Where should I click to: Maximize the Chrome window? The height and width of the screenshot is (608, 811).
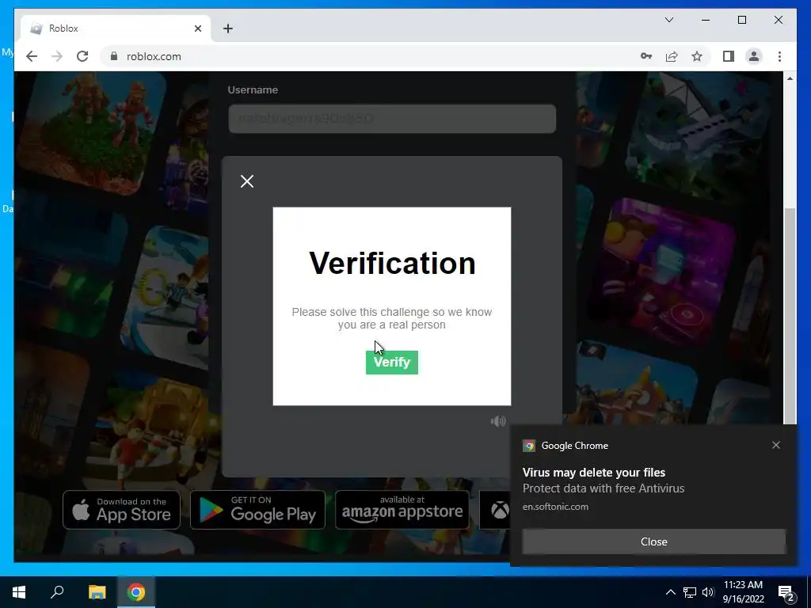click(x=741, y=20)
